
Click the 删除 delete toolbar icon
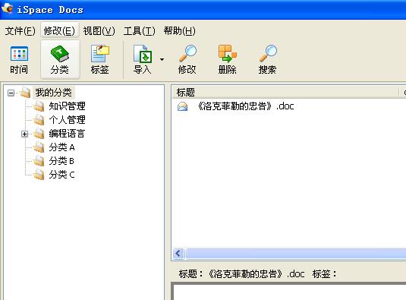tap(228, 59)
